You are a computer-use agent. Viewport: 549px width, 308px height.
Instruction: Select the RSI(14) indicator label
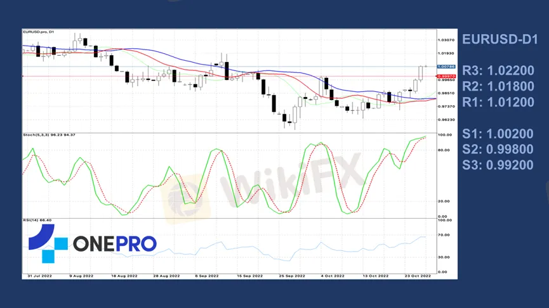point(37,220)
